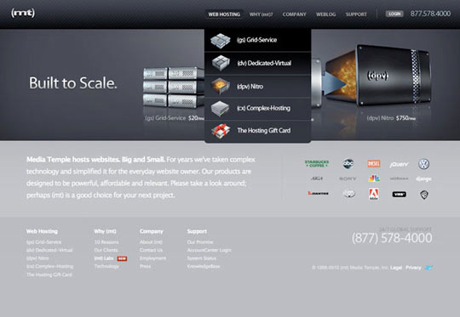The image size is (460, 317).
Task: Click the LOGIN button
Action: (394, 14)
